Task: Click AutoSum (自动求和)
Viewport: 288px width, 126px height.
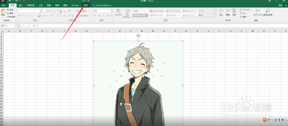Action: (245, 10)
